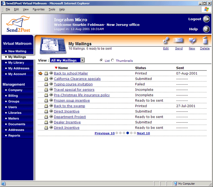Sort by the Name column arrow
Image resolution: width=213 pixels, height=187 pixels.
pyautogui.click(x=56, y=68)
